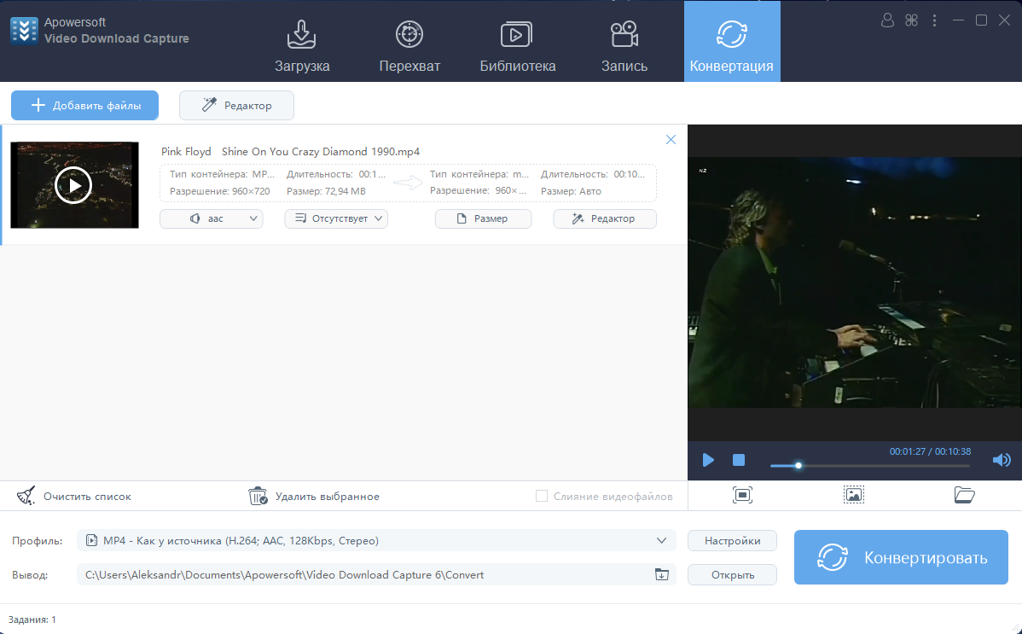1022x634 pixels.
Task: Click the browse output folder icon
Action: tap(661, 574)
